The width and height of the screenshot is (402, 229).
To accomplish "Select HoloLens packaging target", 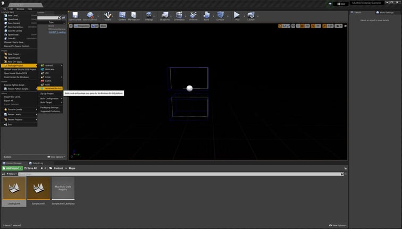I will (x=50, y=70).
